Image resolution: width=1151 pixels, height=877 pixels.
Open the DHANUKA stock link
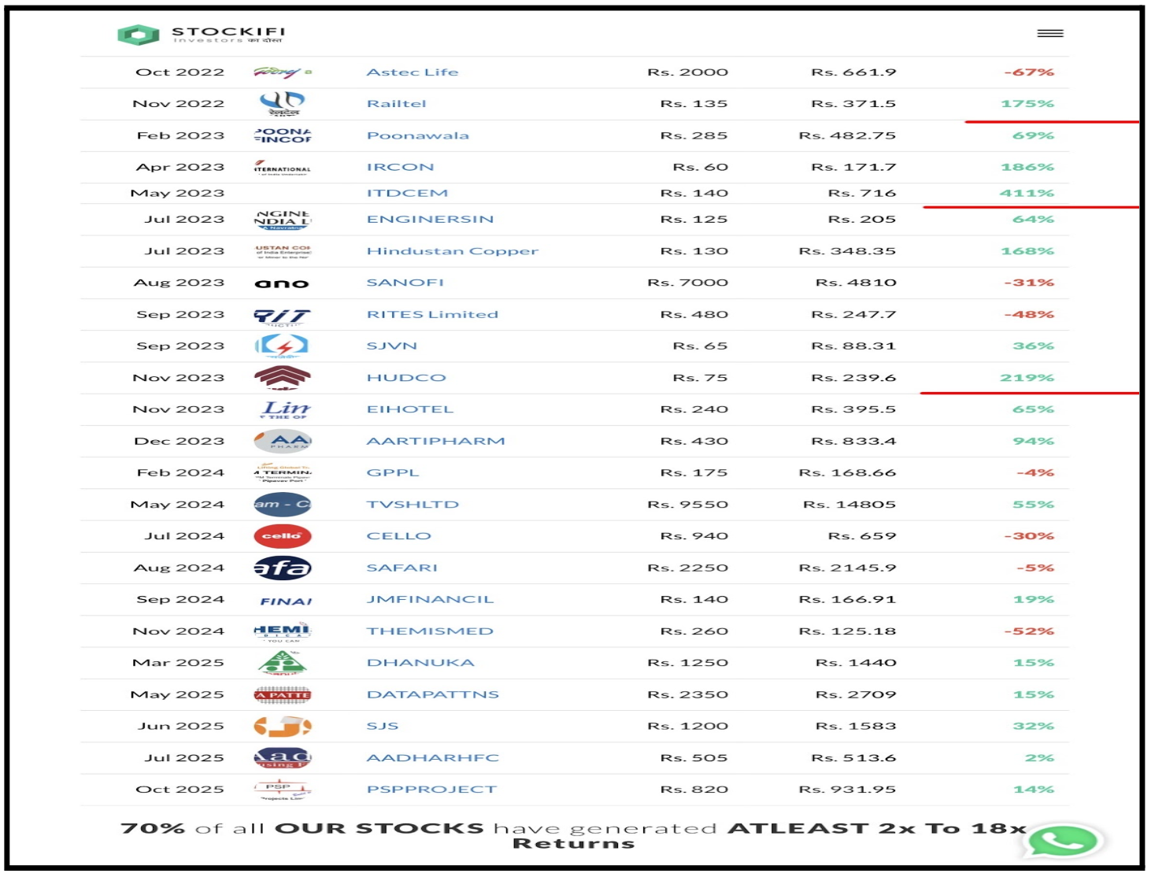pos(421,663)
